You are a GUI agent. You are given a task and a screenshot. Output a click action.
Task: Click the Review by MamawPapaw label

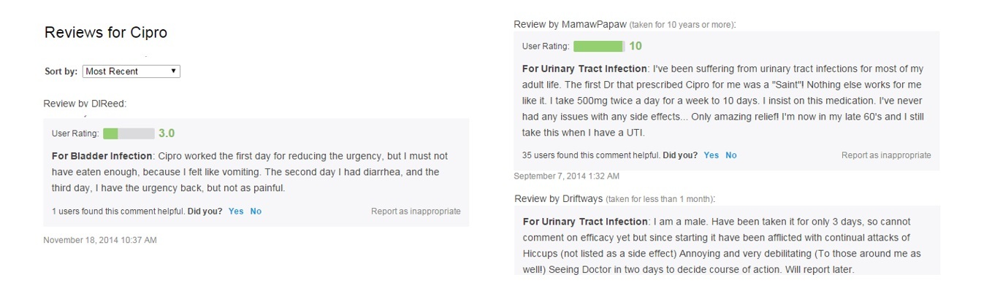point(570,24)
